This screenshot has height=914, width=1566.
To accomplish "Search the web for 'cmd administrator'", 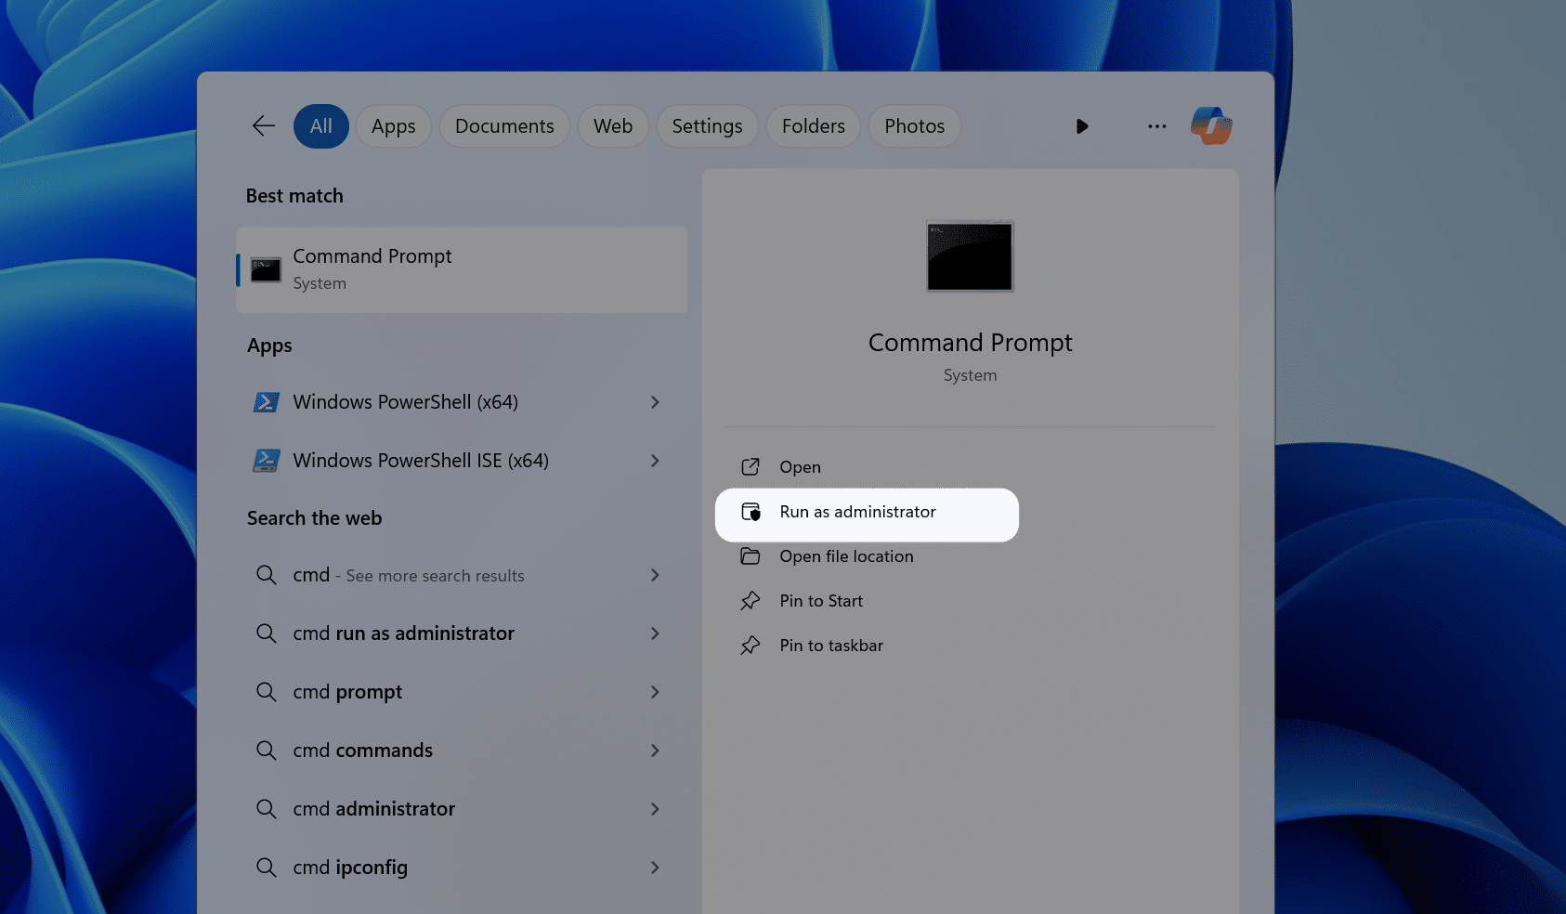I will tap(374, 809).
